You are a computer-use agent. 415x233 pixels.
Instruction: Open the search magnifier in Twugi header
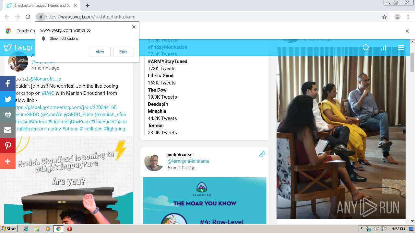[366, 48]
